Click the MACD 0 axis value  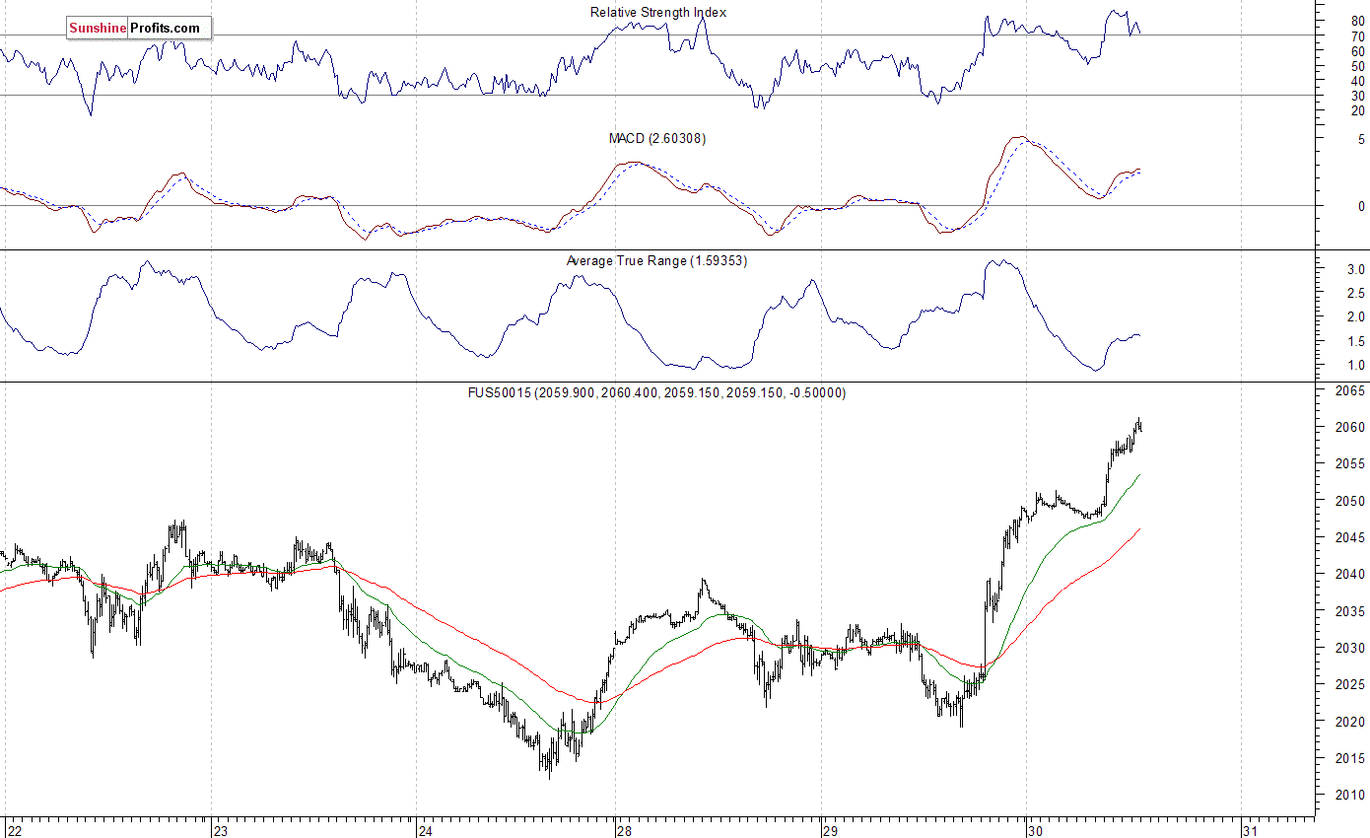[x=1361, y=206]
